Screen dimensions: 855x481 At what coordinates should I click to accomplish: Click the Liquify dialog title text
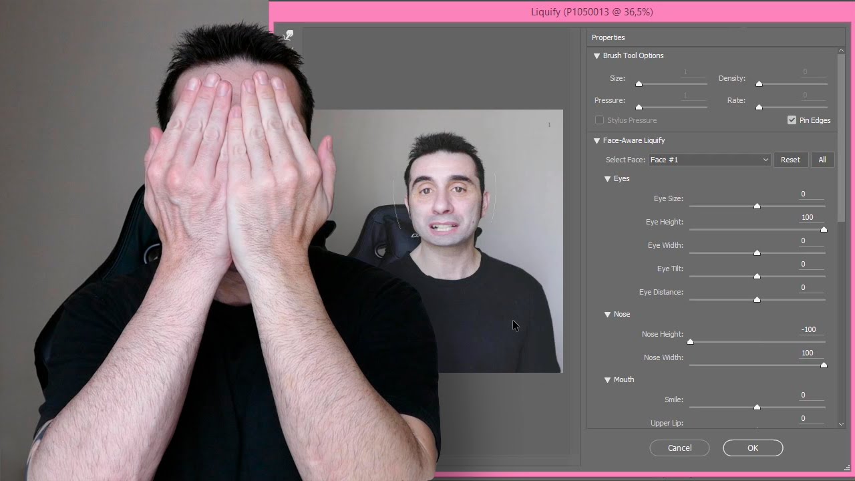point(592,12)
